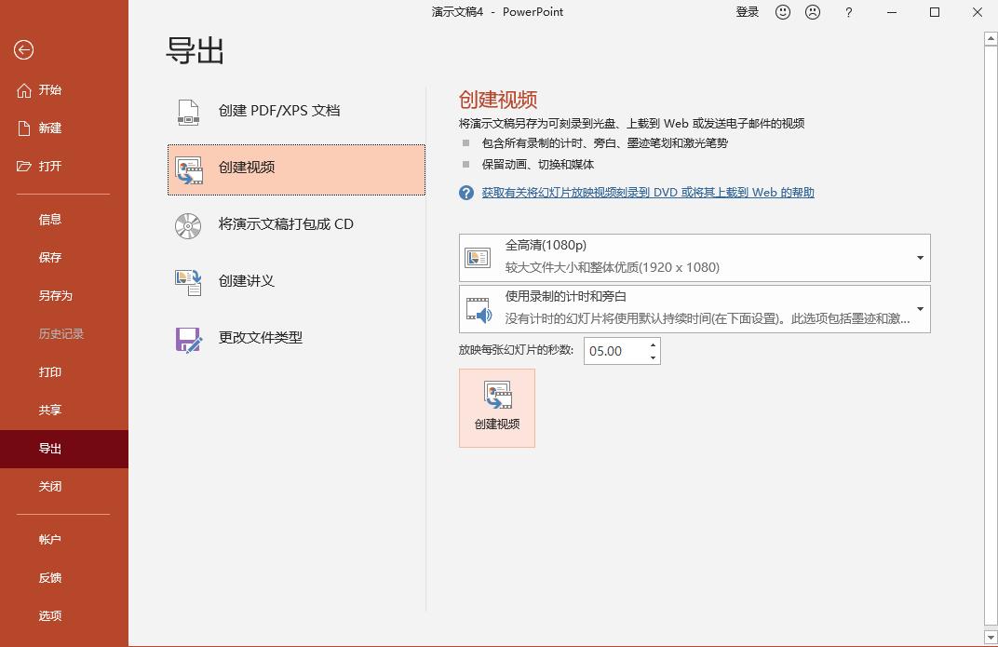Click the 创建 PDF/XPS 文档 document icon
998x647 pixels.
tap(188, 110)
